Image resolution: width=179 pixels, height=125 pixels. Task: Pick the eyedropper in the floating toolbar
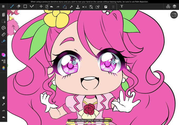[71, 7]
